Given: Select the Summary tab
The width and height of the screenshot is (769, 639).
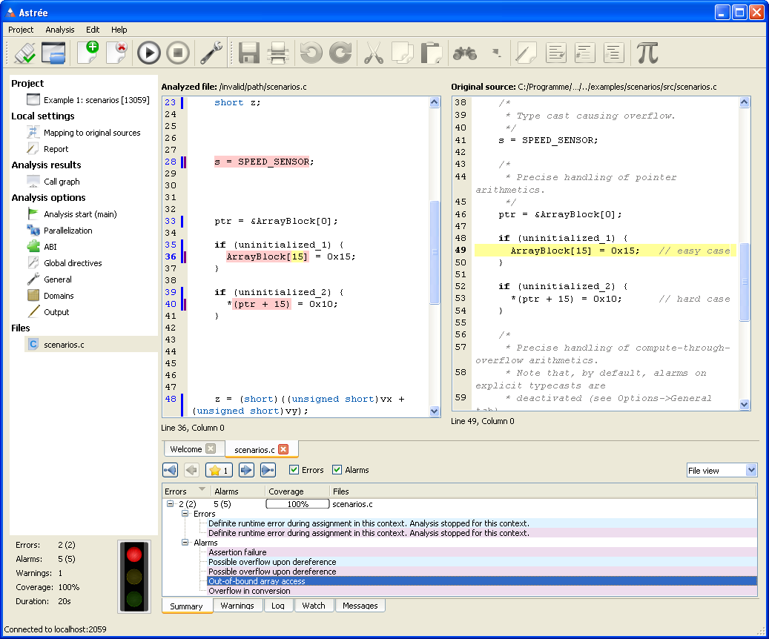Looking at the screenshot, I should coord(186,606).
